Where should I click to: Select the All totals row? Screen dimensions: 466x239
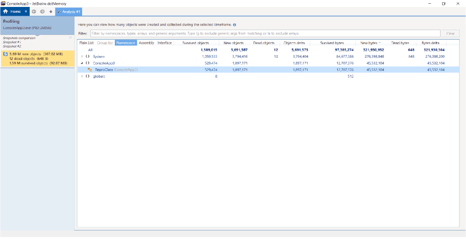268,50
